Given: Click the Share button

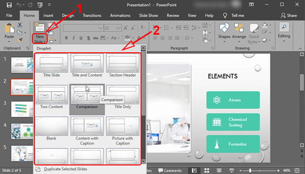Looking at the screenshot, I should click(x=289, y=16).
